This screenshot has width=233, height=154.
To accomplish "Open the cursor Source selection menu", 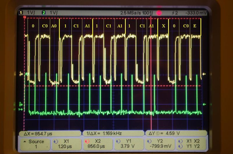I will coord(34,144).
